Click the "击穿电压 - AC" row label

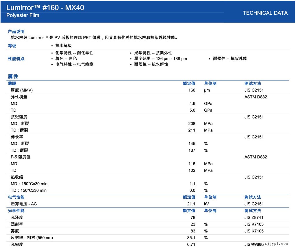[x=24, y=204]
